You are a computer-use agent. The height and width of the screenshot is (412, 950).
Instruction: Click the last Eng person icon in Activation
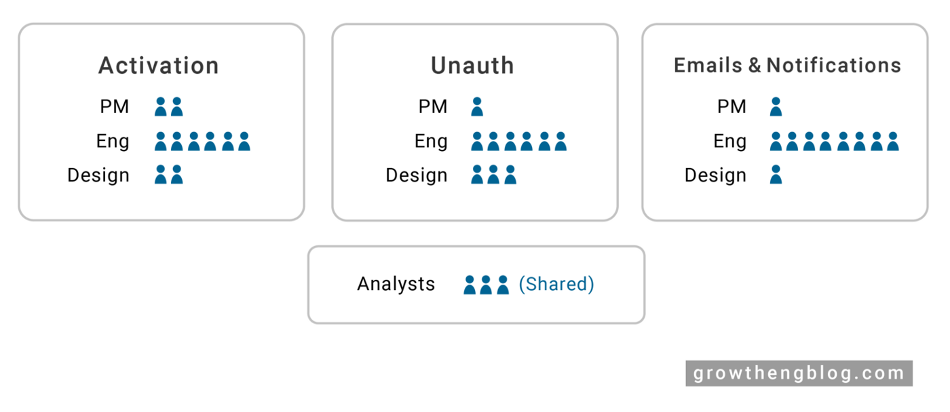click(x=244, y=142)
